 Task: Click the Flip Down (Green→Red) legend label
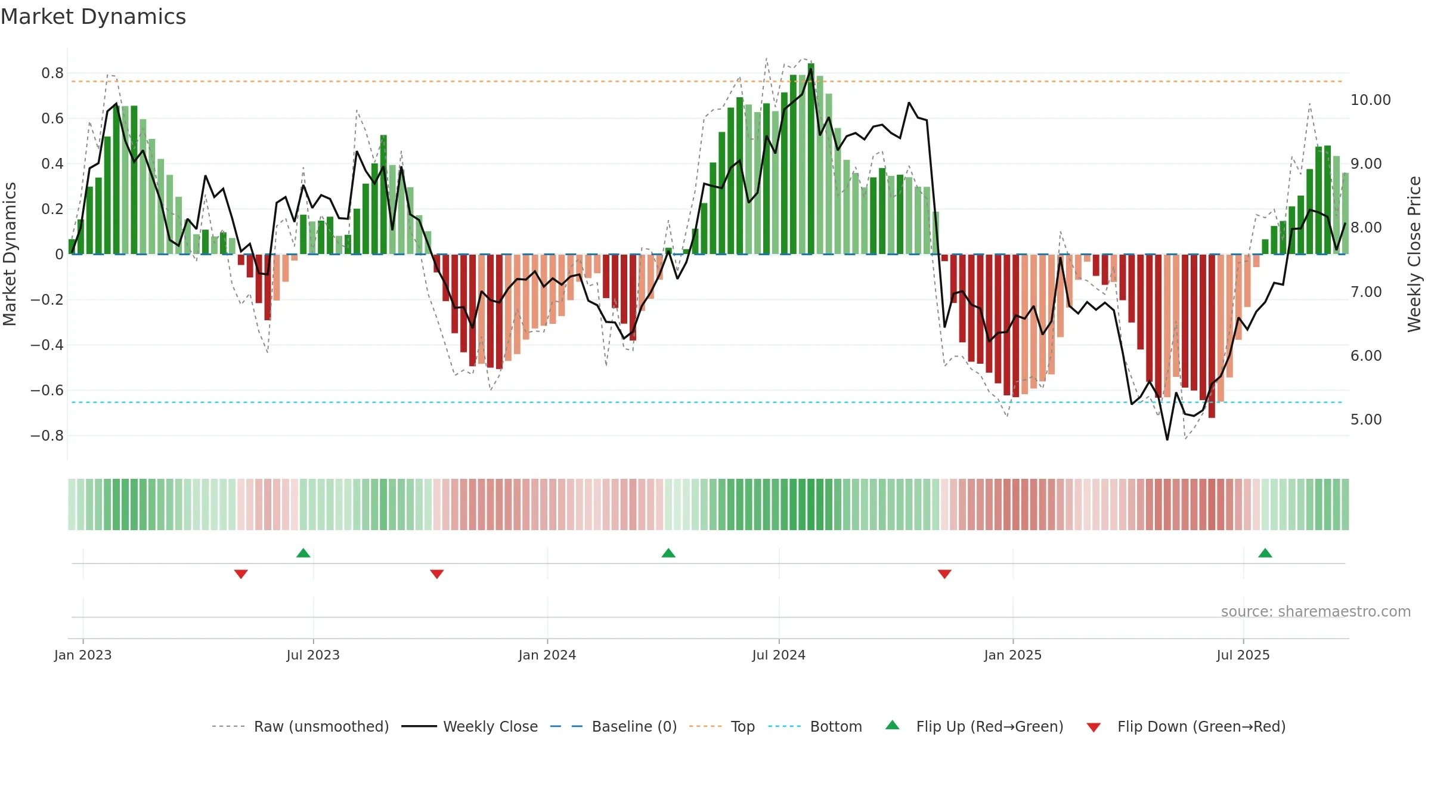[1201, 726]
